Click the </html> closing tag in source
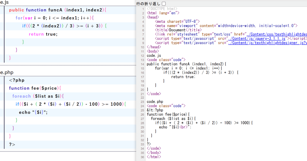Screen dimensions: 307x161 (x=154, y=157)
